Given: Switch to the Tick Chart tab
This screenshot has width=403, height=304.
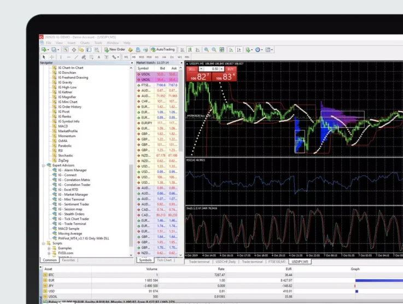Looking at the screenshot, I should (164, 260).
